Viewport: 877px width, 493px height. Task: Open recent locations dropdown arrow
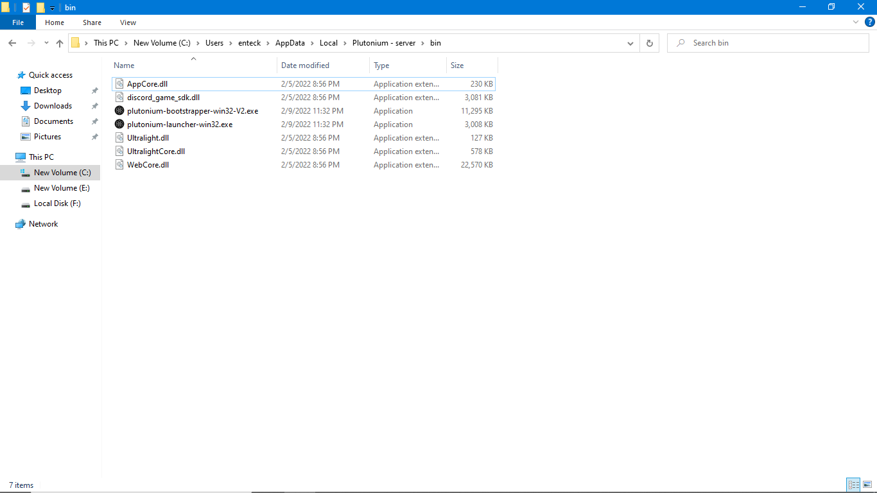tap(46, 43)
